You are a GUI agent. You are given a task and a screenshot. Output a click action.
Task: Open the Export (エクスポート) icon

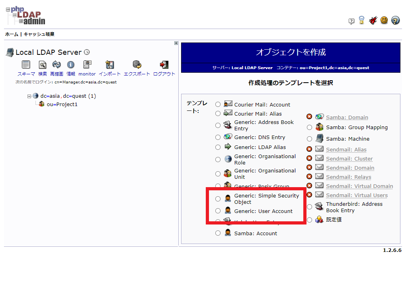[x=137, y=65]
